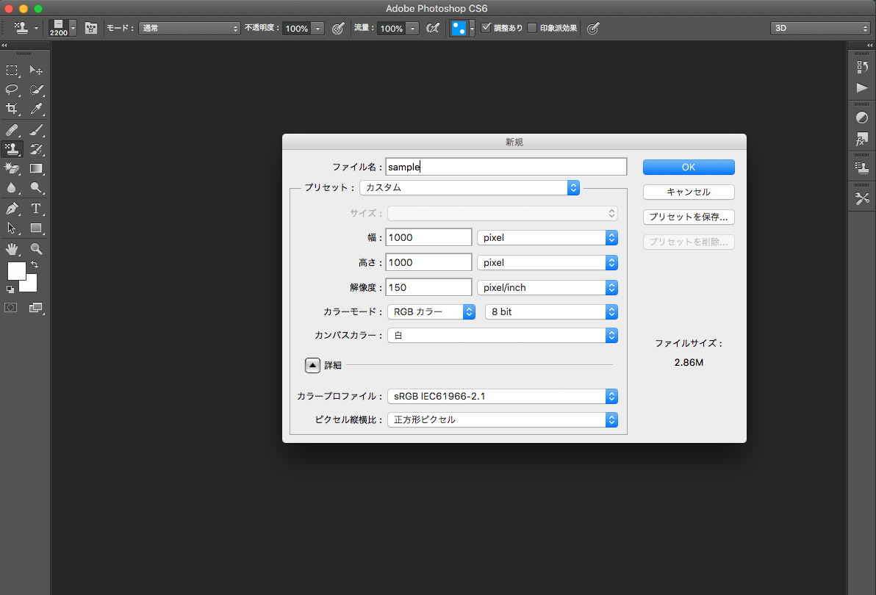Open the Styles panel icon
The image size is (876, 595).
tap(862, 139)
